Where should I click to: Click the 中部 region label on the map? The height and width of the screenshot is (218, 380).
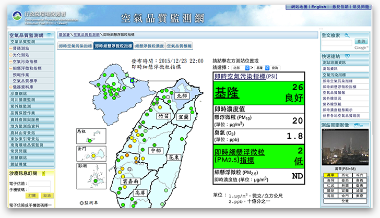[156, 150]
